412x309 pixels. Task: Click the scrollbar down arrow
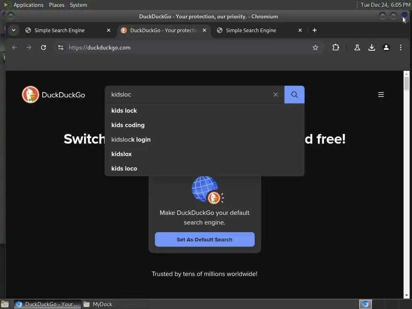click(x=406, y=296)
